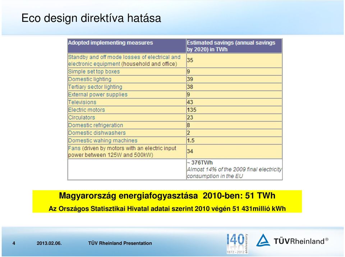This screenshot has height=257, width=345.
Task: Click the "Circulators" row label
Action: tap(82, 118)
